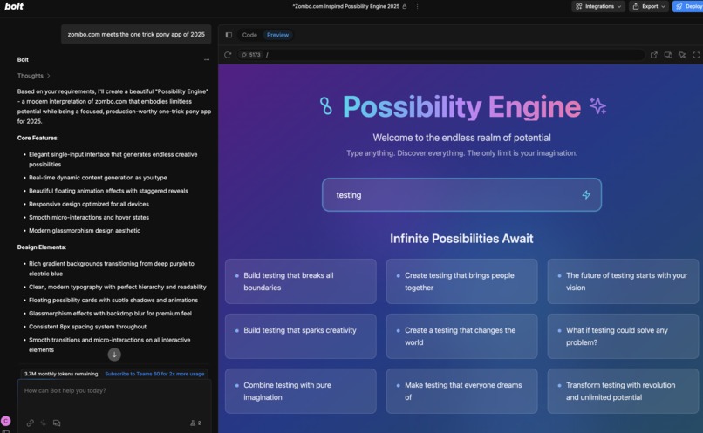Expand the Thoughts section

pyautogui.click(x=34, y=76)
